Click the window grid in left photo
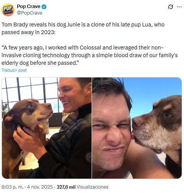 click(x=30, y=89)
